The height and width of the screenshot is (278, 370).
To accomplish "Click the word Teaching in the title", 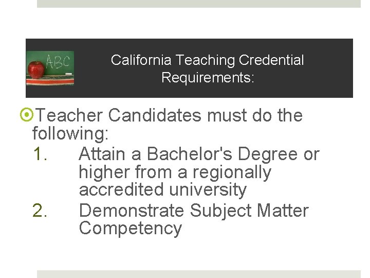I will [x=205, y=60].
